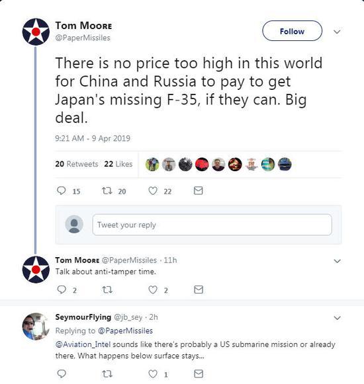Retweet the anti-tamper time tweet
The image size is (364, 384).
pyautogui.click(x=107, y=290)
